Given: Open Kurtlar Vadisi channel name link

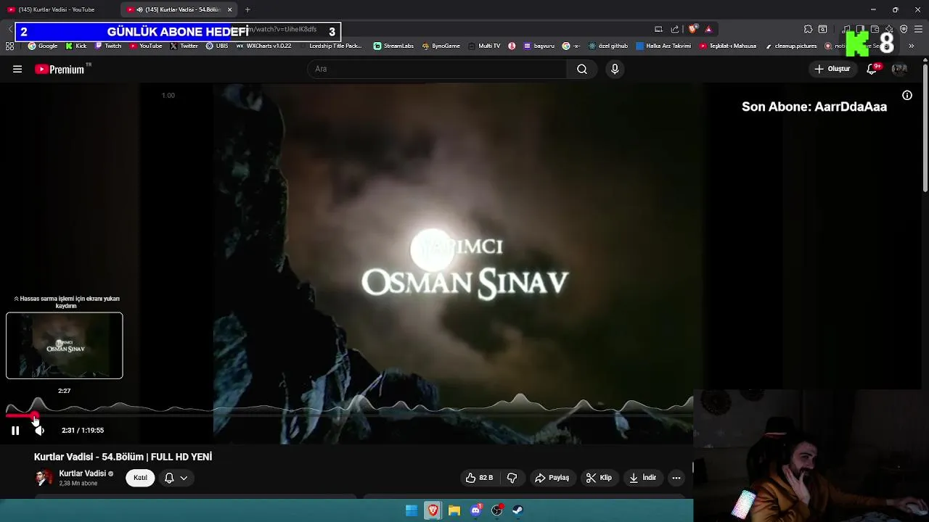Looking at the screenshot, I should click(82, 473).
